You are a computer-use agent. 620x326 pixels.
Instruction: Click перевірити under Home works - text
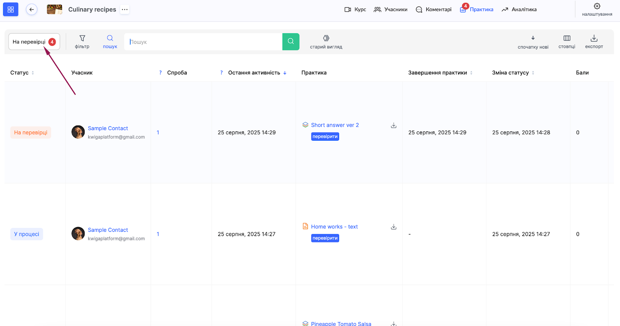325,238
